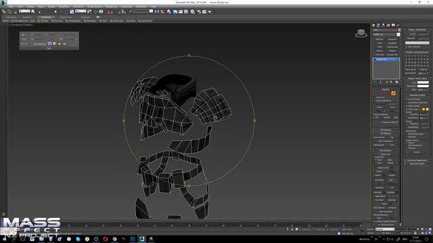Toggle Preserve UVs checkbox
Image resolution: width=433 pixels, height=243 pixels.
(x=376, y=167)
